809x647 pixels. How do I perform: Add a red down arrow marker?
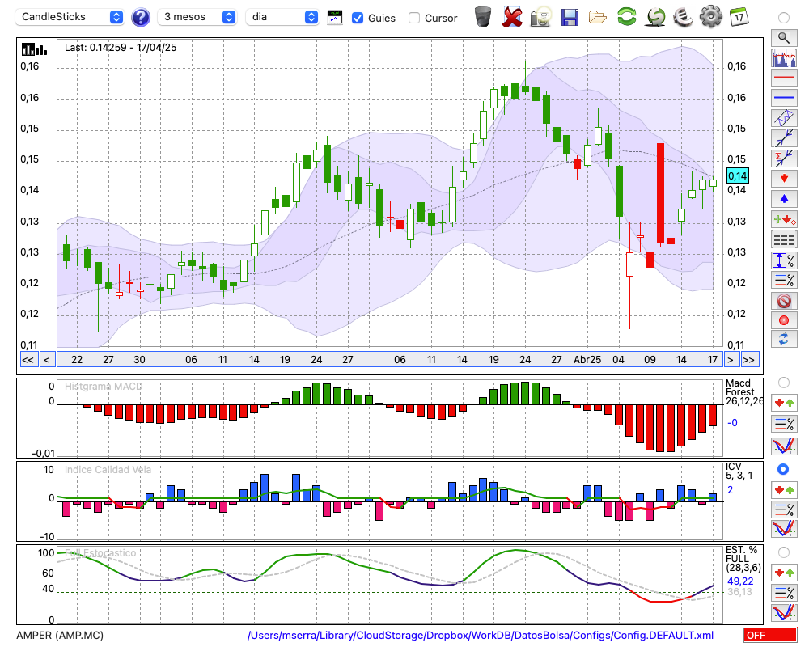[784, 179]
